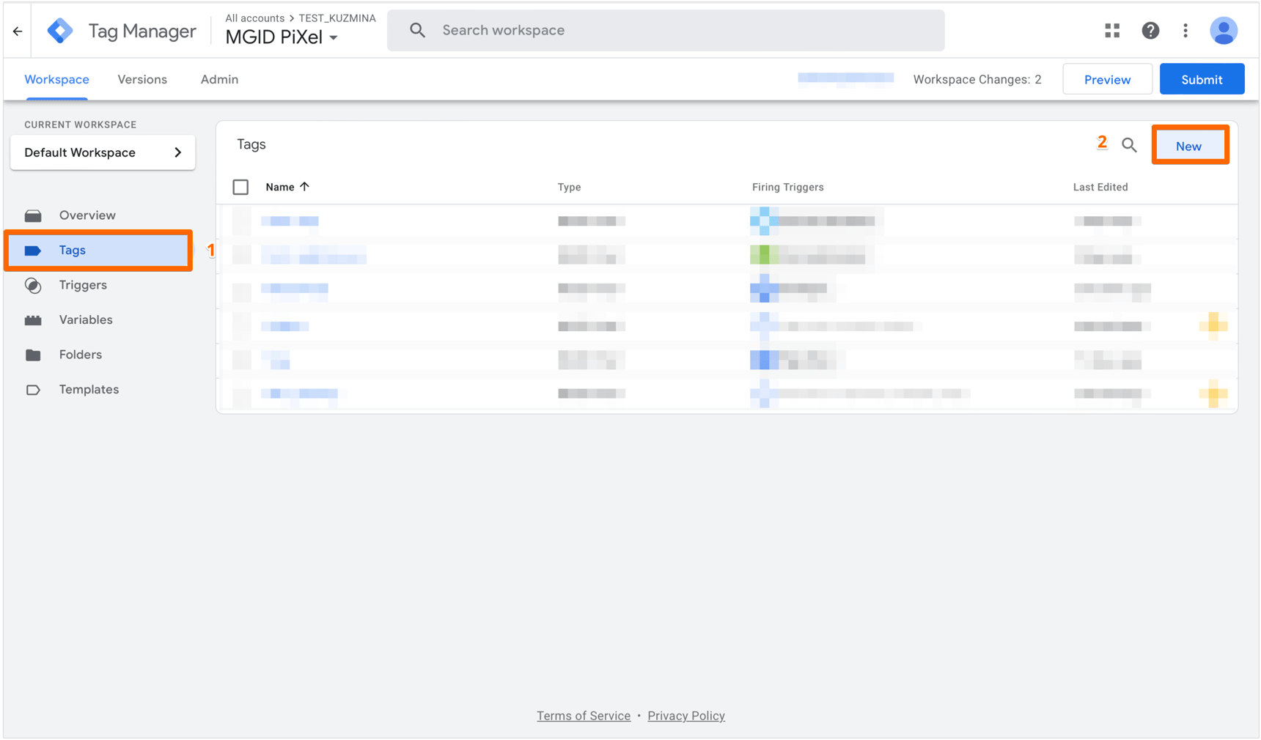The width and height of the screenshot is (1261, 740).
Task: Open the Google apps grid icon
Action: pyautogui.click(x=1112, y=30)
